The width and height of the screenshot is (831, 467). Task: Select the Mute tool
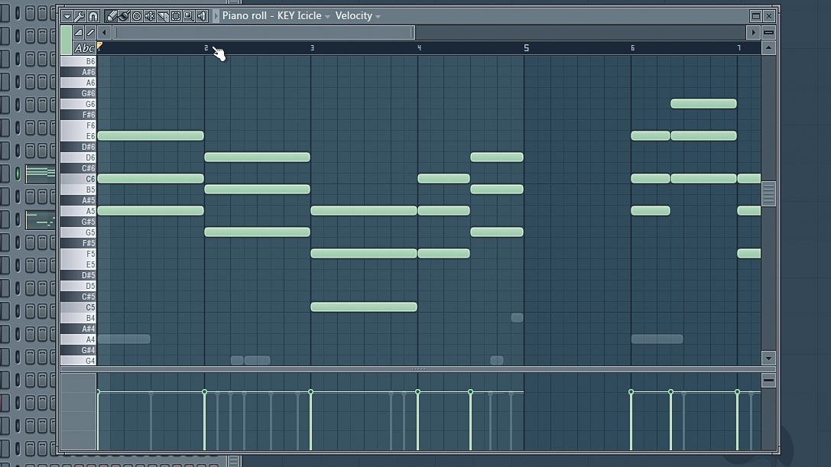[149, 15]
